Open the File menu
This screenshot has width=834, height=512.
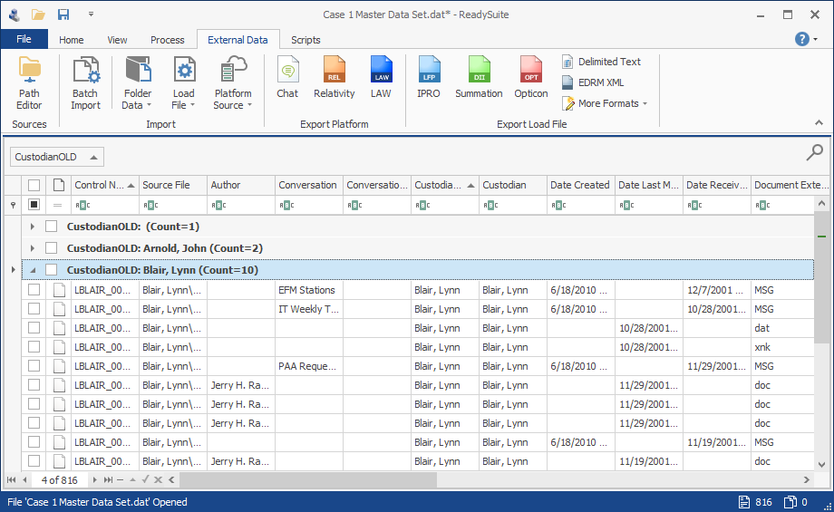[24, 39]
